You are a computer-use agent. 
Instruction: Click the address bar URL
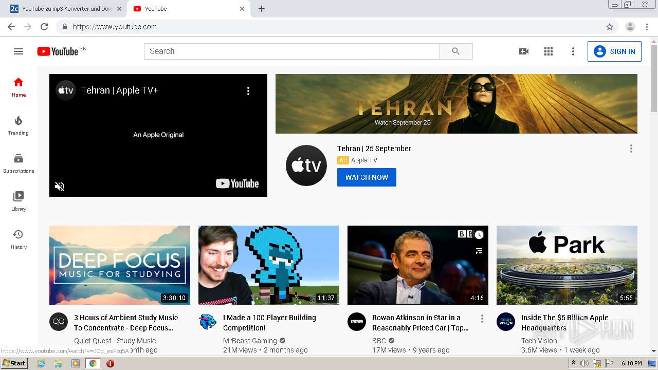point(115,27)
